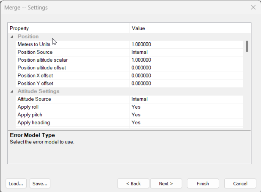Edit Position altitude offset value
This screenshot has height=192, width=261.
(x=186, y=68)
